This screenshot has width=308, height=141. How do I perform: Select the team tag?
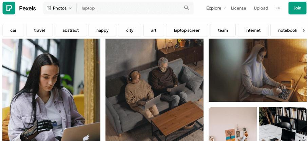coord(223,30)
